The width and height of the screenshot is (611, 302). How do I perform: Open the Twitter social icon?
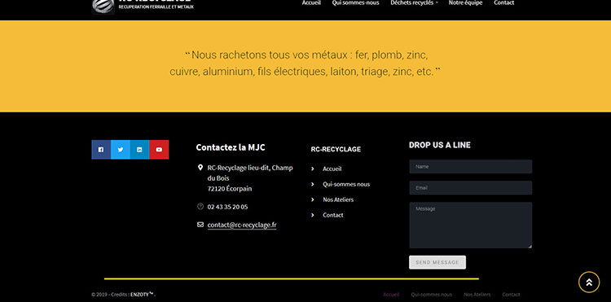coord(121,150)
